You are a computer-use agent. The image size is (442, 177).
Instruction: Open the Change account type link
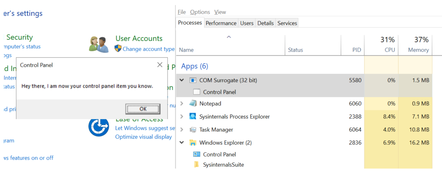[x=148, y=49]
